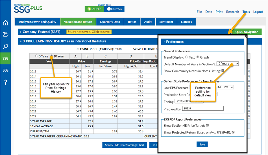The image size is (268, 155).
Task: Open the folder icon in sidebar
Action: click(x=5, y=35)
